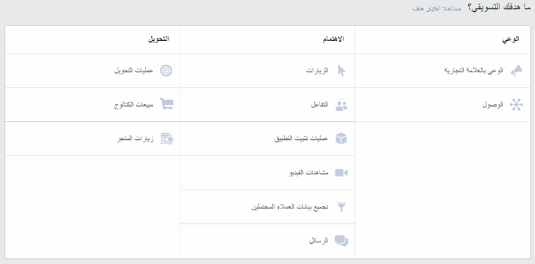Viewport: 535px width, 264px height.
Task: Choose the 'تجميع بيانات العملاء المحتملين' objective label
Action: pyautogui.click(x=290, y=207)
